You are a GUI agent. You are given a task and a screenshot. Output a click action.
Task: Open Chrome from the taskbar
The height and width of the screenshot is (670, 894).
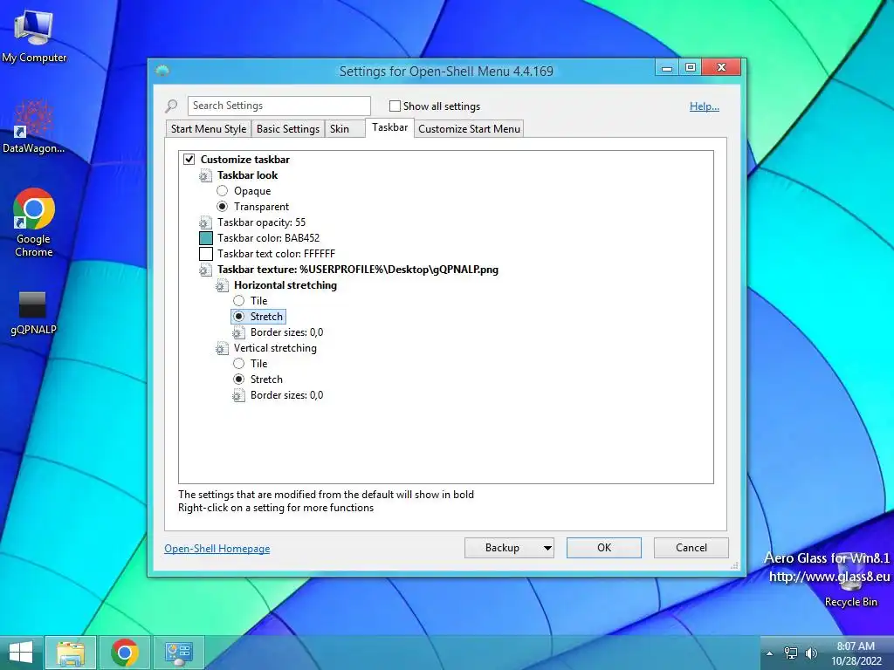coord(125,653)
